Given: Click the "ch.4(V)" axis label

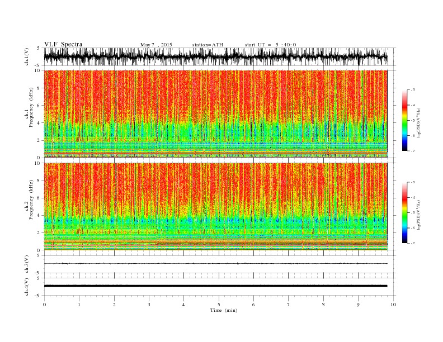Looking at the screenshot, I should 27,287.
